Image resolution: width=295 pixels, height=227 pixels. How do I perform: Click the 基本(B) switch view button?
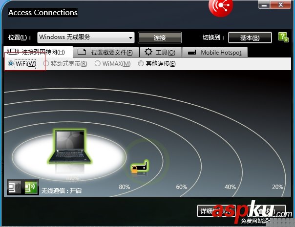pyautogui.click(x=250, y=38)
